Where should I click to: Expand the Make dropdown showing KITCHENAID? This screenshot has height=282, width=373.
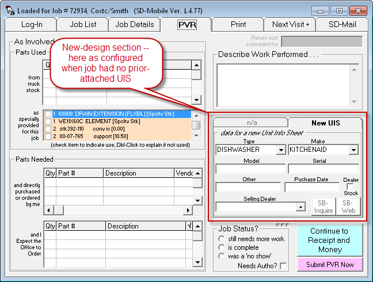point(354,150)
